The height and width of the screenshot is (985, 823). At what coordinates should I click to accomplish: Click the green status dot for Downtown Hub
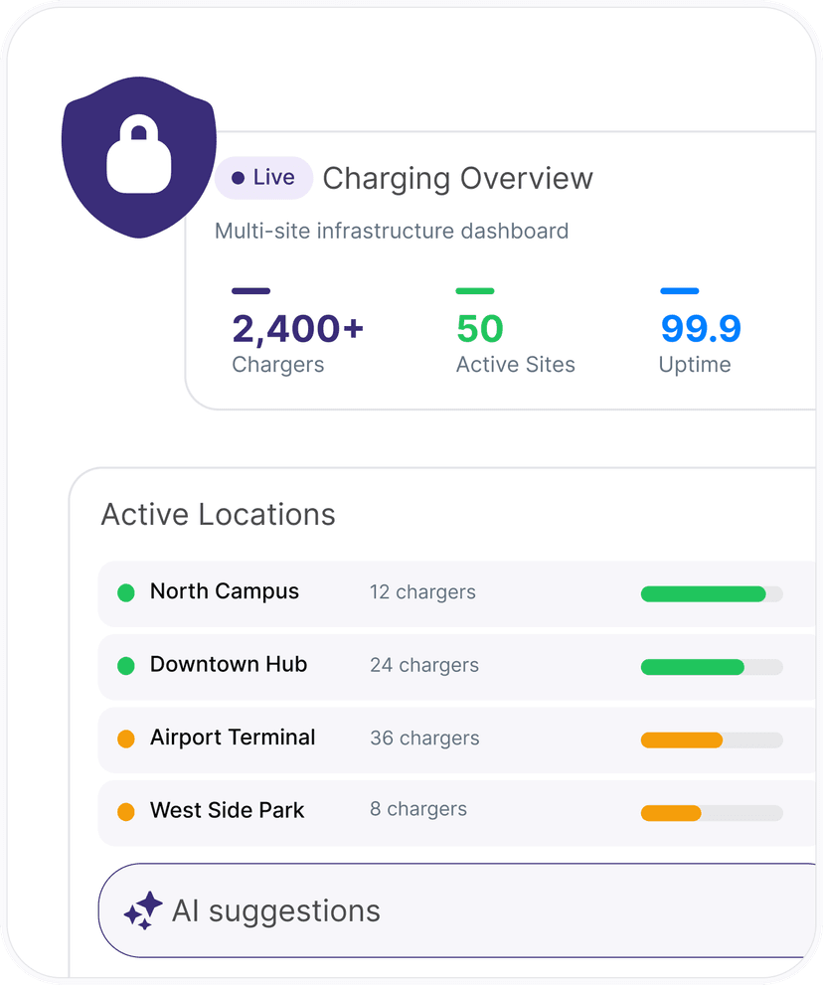point(126,665)
